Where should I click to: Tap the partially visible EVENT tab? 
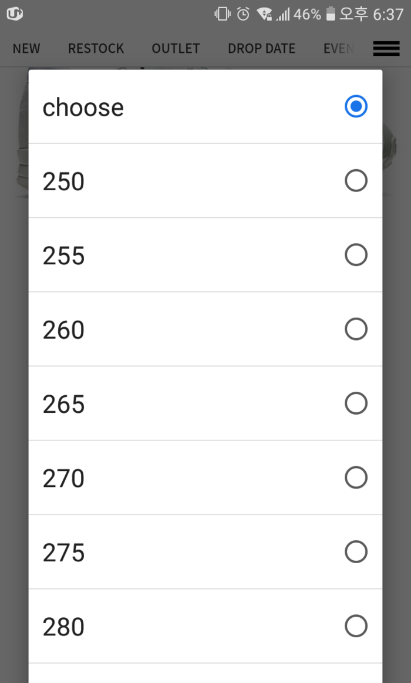(338, 49)
